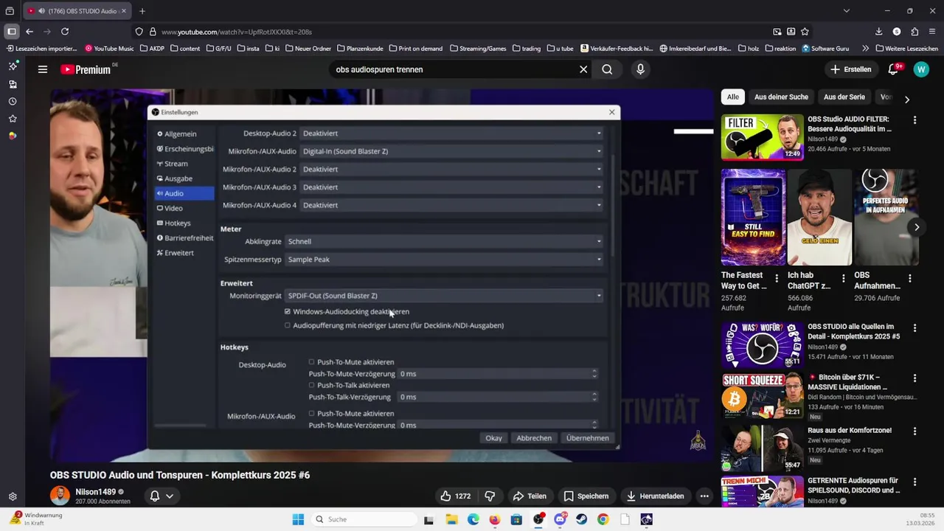Dislike the video with thumbs down
This screenshot has height=531, width=944.
[490, 496]
